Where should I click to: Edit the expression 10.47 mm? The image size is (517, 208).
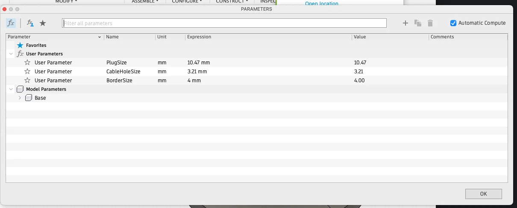coord(199,63)
